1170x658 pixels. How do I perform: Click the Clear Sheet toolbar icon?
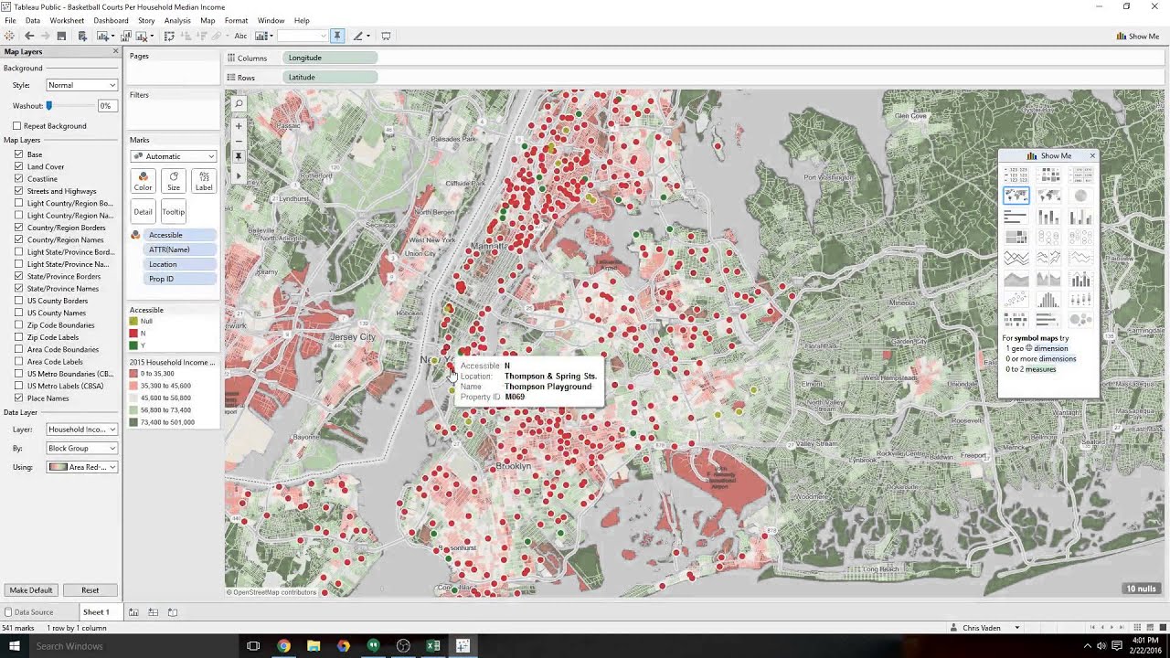pos(142,36)
